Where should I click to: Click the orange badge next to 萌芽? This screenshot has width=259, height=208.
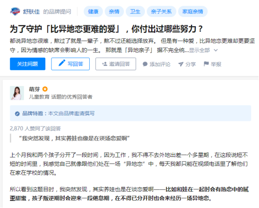[x=45, y=89]
